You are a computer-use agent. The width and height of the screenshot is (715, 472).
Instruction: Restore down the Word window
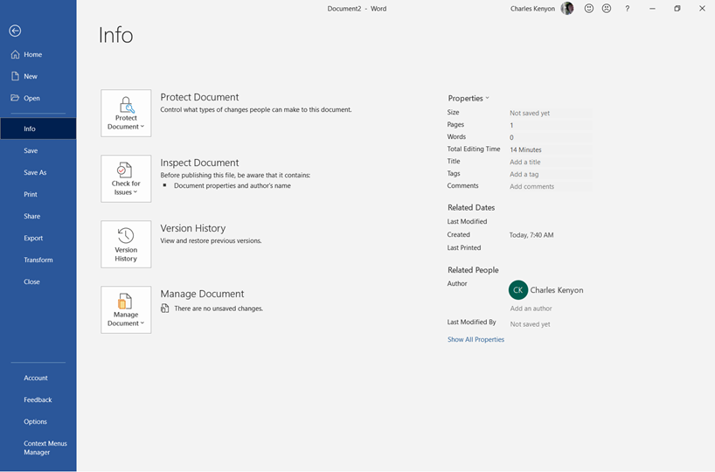pos(677,8)
